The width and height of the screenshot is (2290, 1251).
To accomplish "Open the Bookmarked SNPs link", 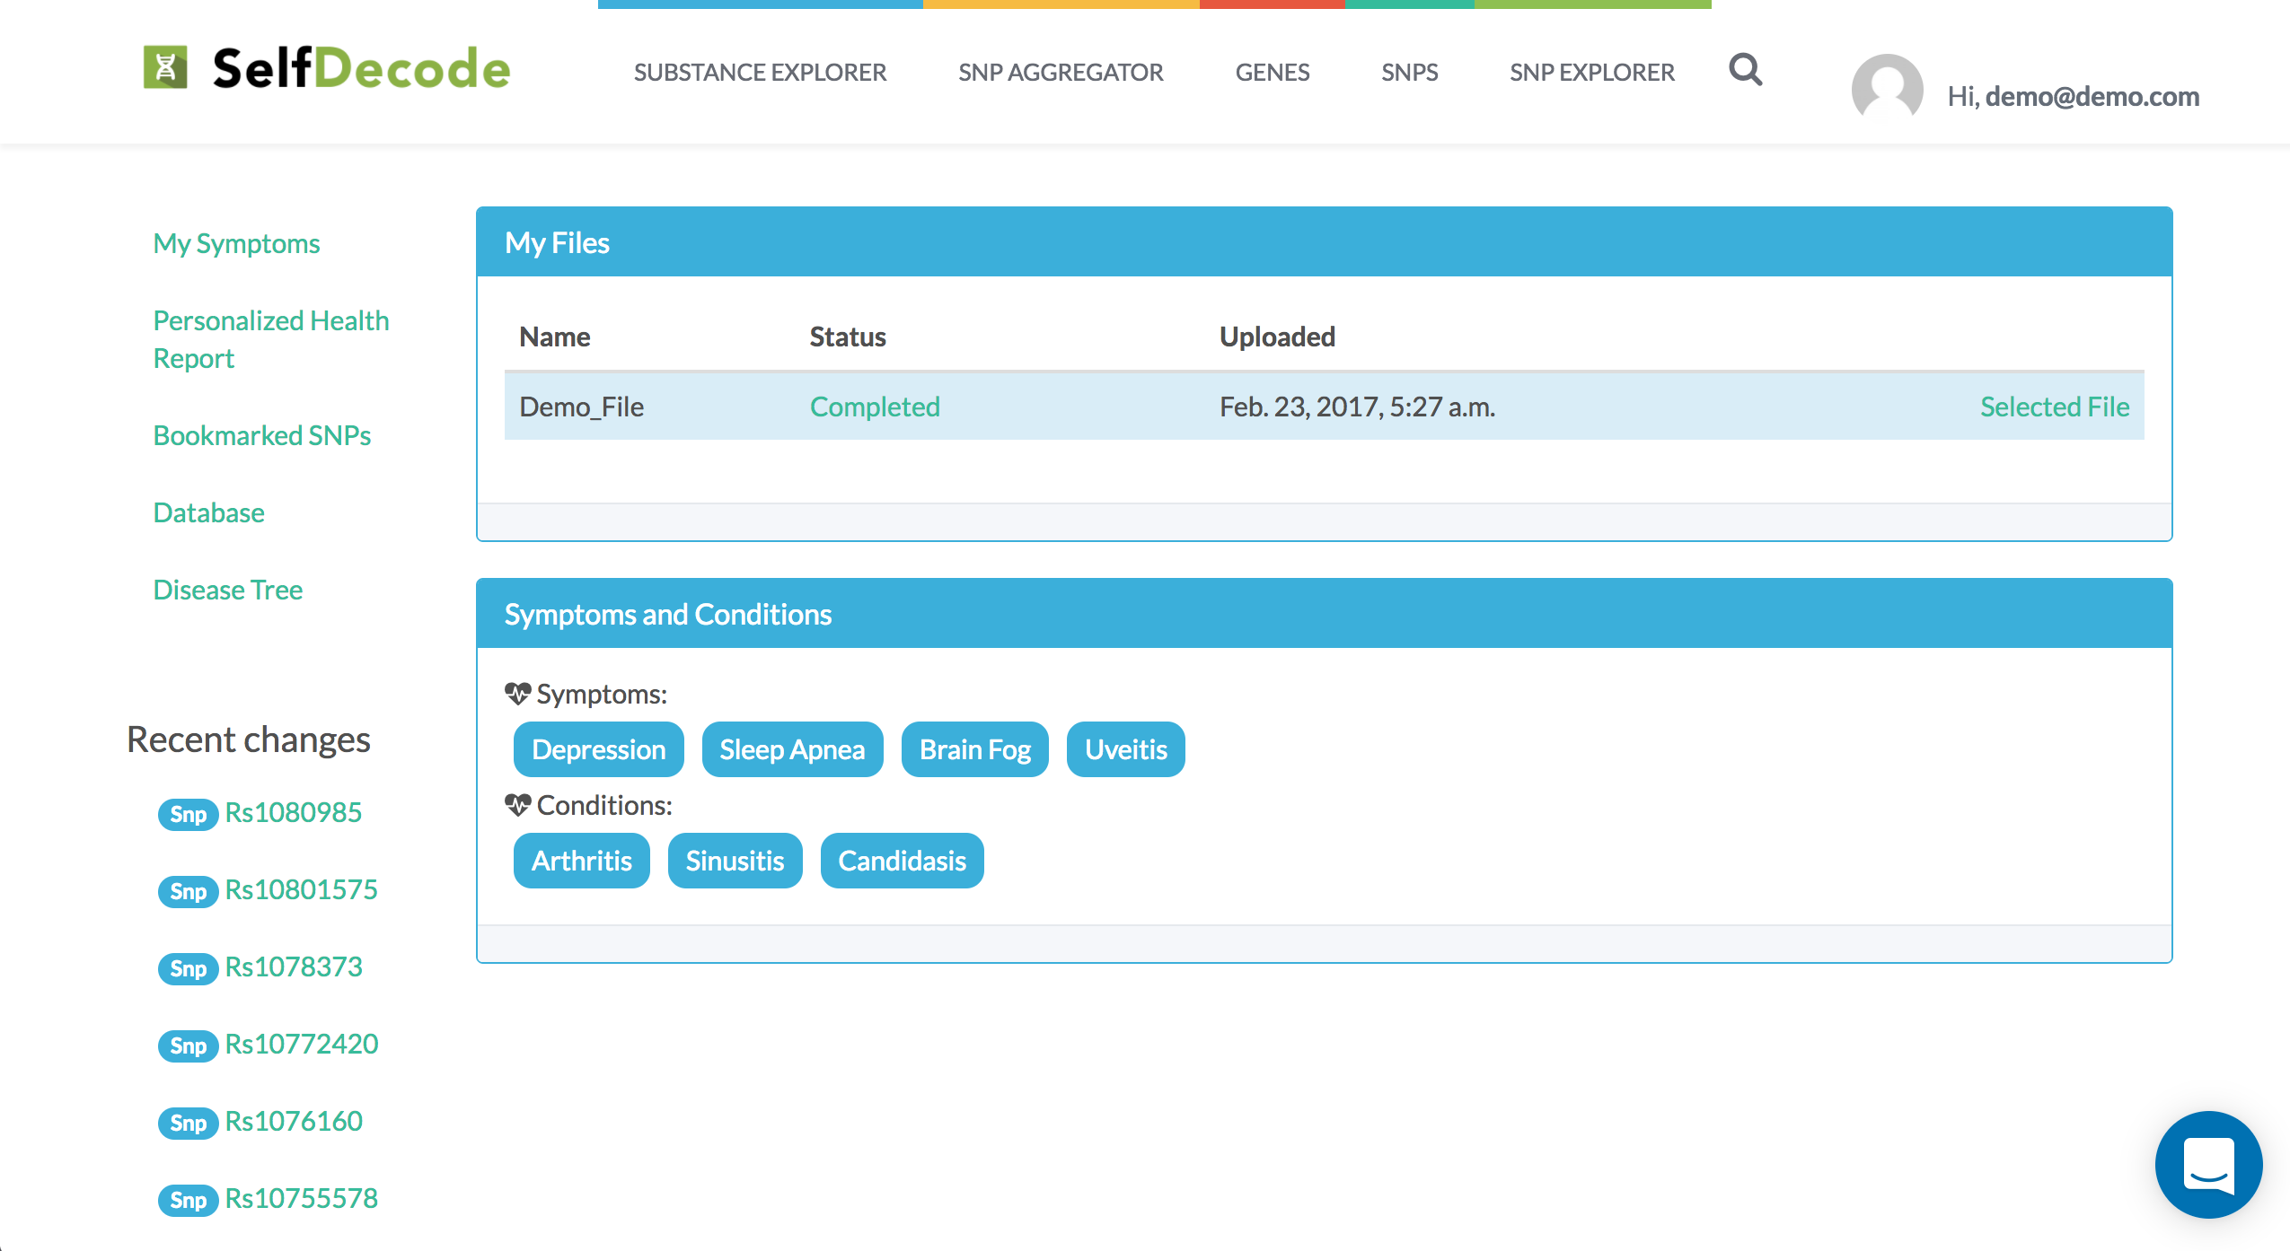I will coord(261,435).
